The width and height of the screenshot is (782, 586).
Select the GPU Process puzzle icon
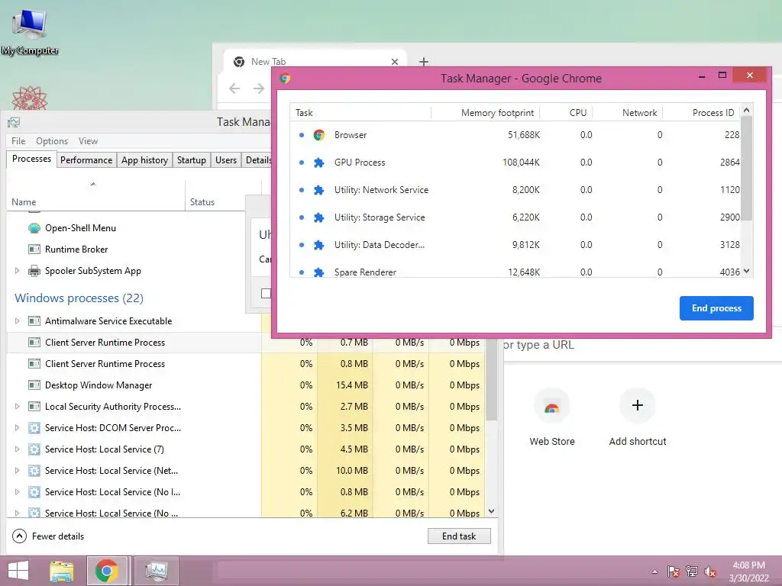click(319, 163)
